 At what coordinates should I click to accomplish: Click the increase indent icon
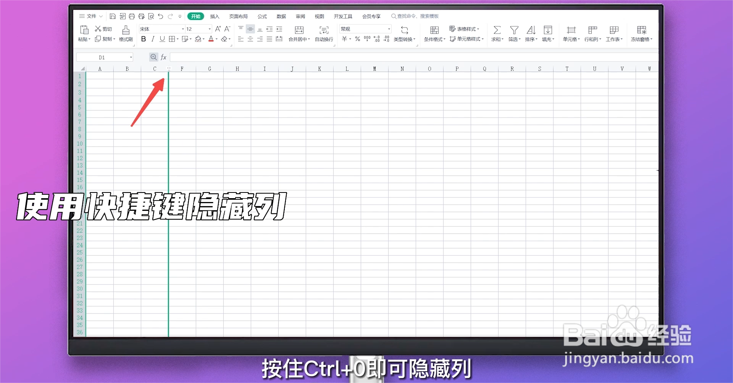[279, 29]
